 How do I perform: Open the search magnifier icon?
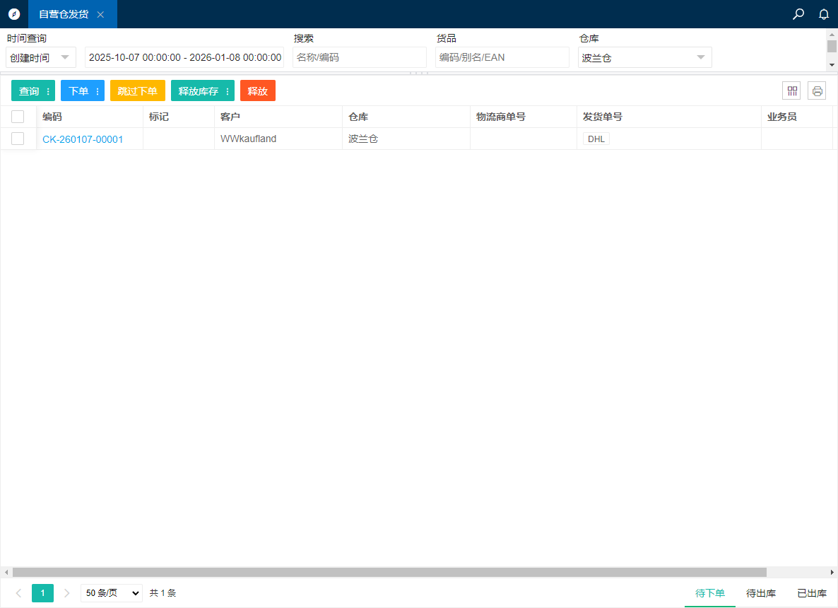(x=798, y=14)
